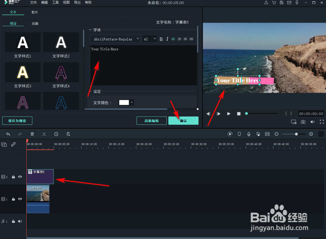Viewport: 326px width, 239px height.
Task: Step back one frame in preview
Action: pyautogui.click(x=208, y=114)
